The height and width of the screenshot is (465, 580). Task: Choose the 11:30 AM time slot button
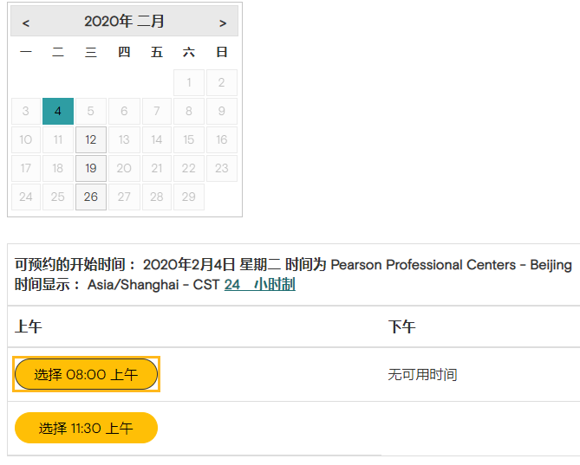click(x=86, y=428)
